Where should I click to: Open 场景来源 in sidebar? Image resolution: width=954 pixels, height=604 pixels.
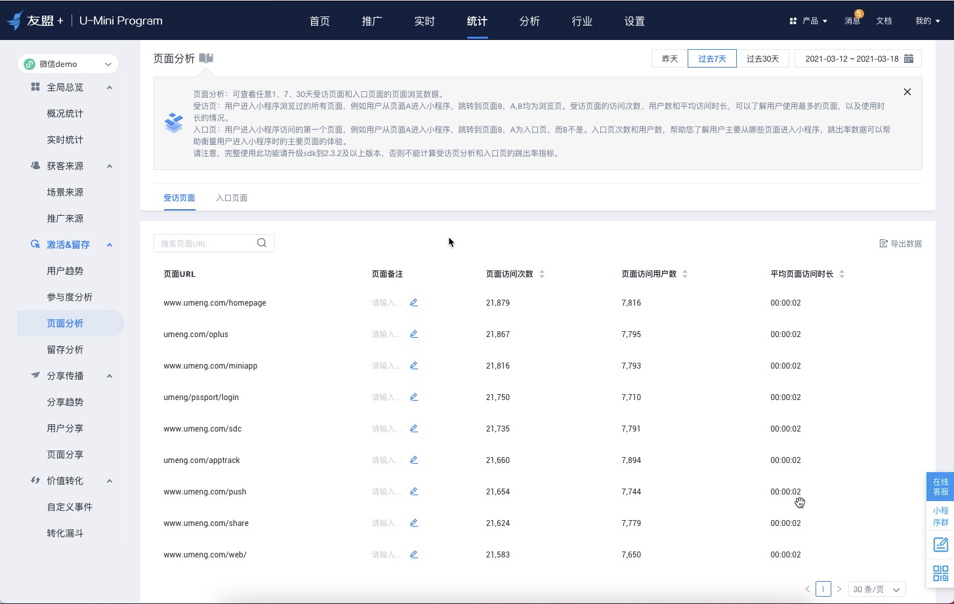click(65, 192)
